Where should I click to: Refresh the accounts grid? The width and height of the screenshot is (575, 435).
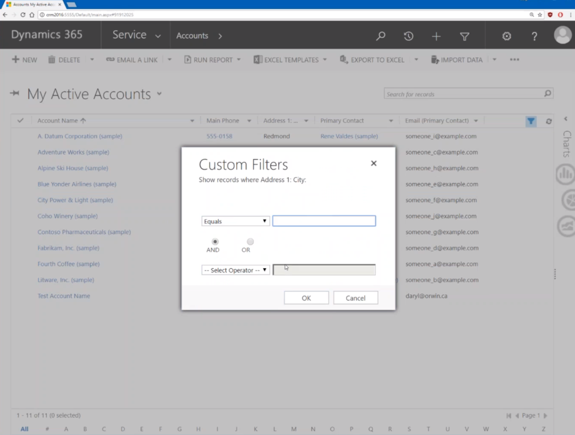pyautogui.click(x=548, y=121)
